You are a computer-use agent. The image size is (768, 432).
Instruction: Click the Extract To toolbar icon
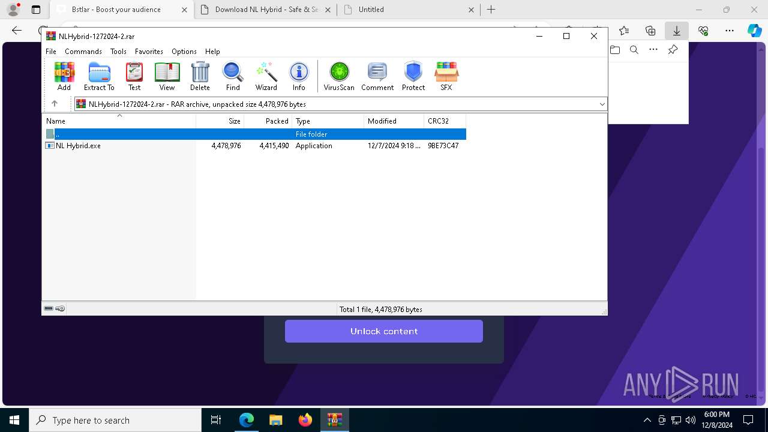[99, 76]
